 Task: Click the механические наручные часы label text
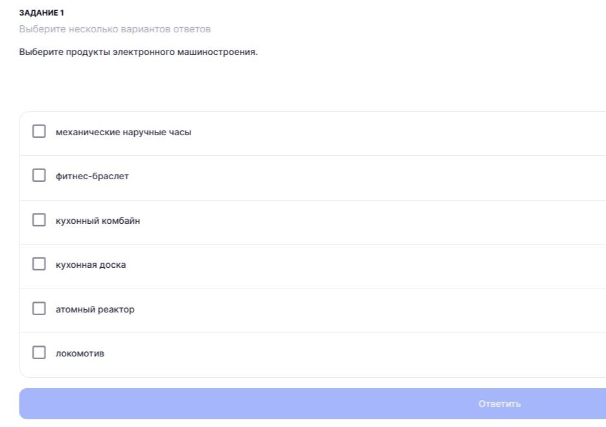[123, 132]
